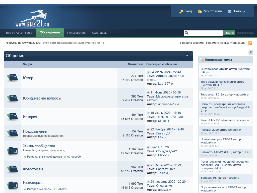Click the Юмор forum folder icon
Viewport: 257px width, 193px height.
tap(12, 78)
